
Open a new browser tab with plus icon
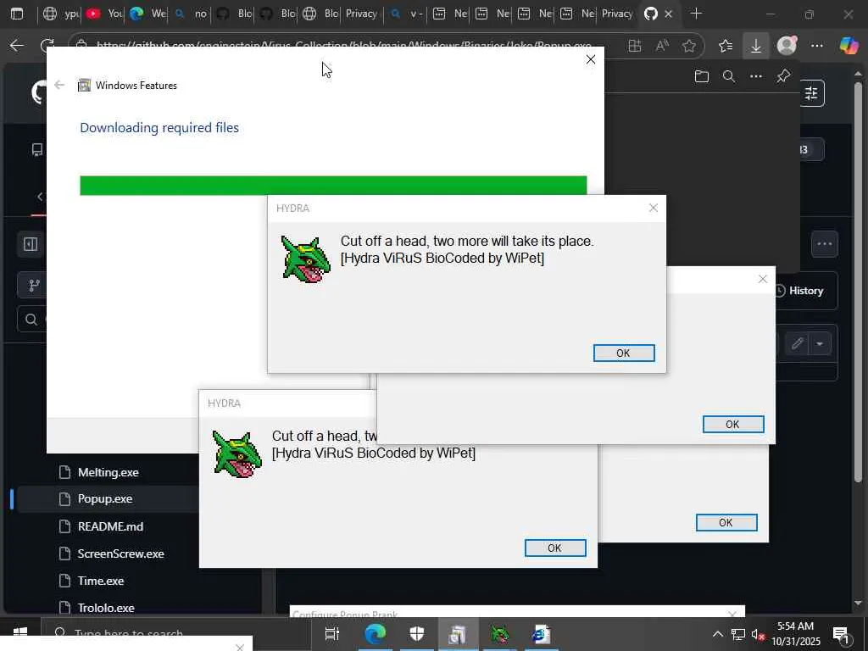tap(697, 14)
